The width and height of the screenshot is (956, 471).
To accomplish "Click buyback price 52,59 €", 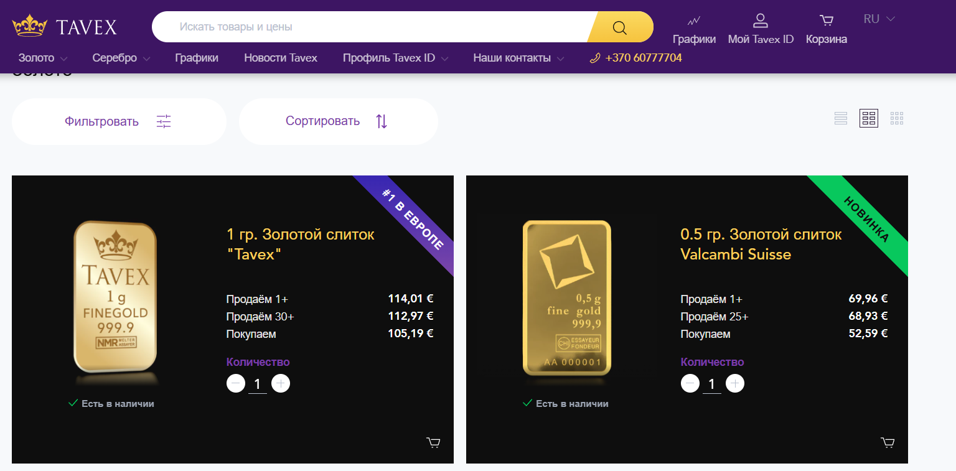I will pyautogui.click(x=868, y=333).
